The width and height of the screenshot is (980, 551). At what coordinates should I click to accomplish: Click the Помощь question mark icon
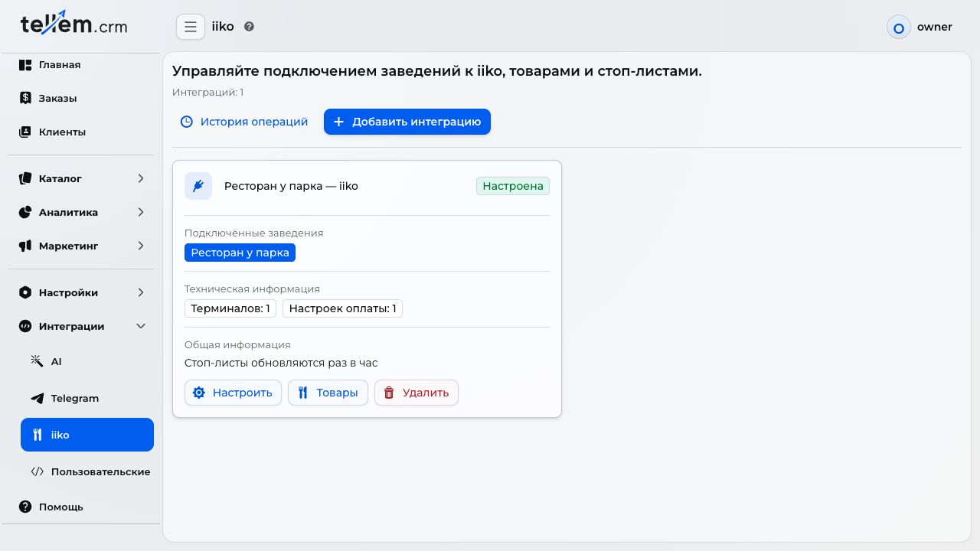(x=25, y=507)
